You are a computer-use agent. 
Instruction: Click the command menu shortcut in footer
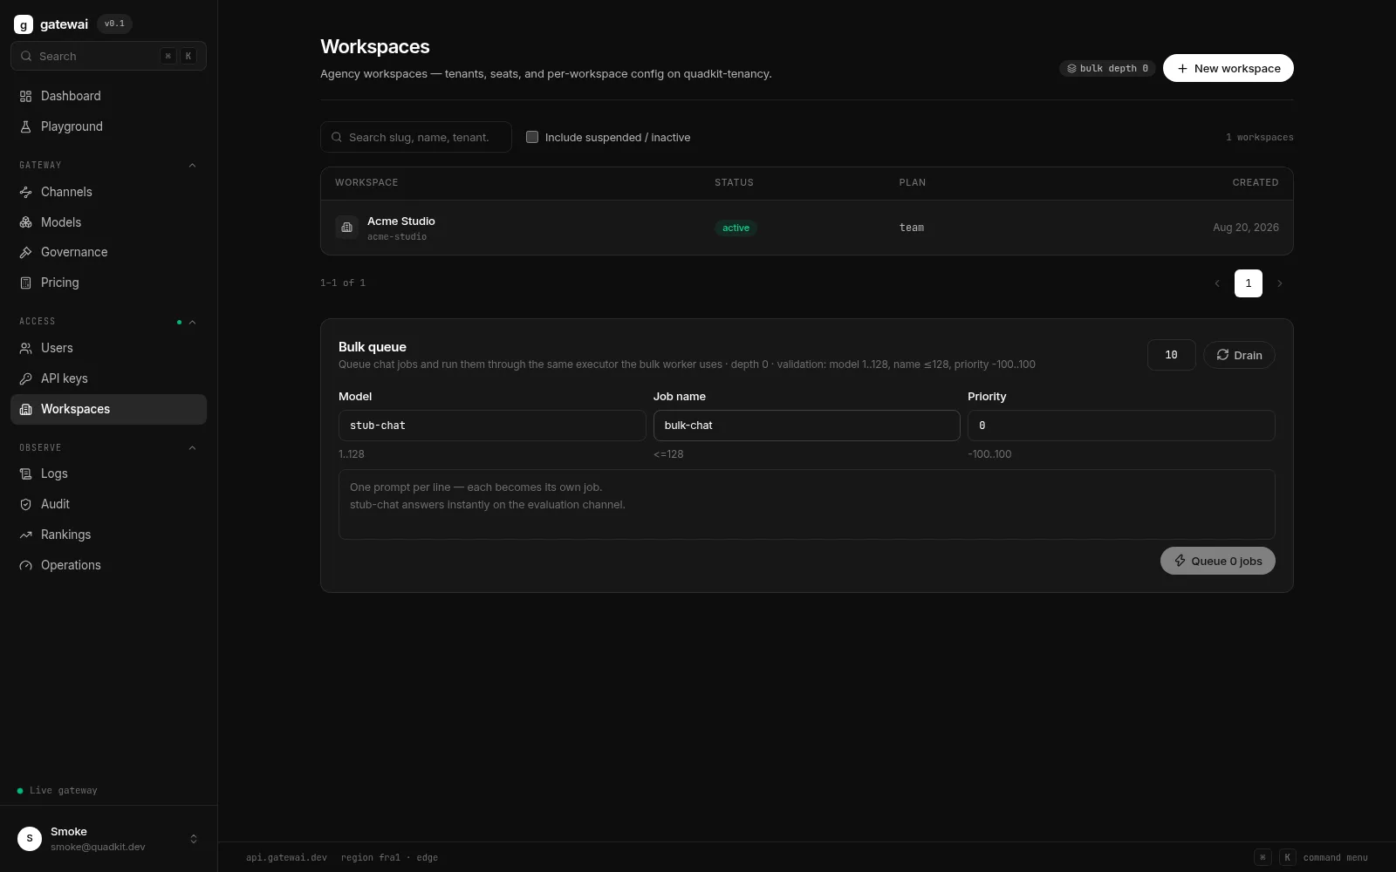click(x=1311, y=857)
